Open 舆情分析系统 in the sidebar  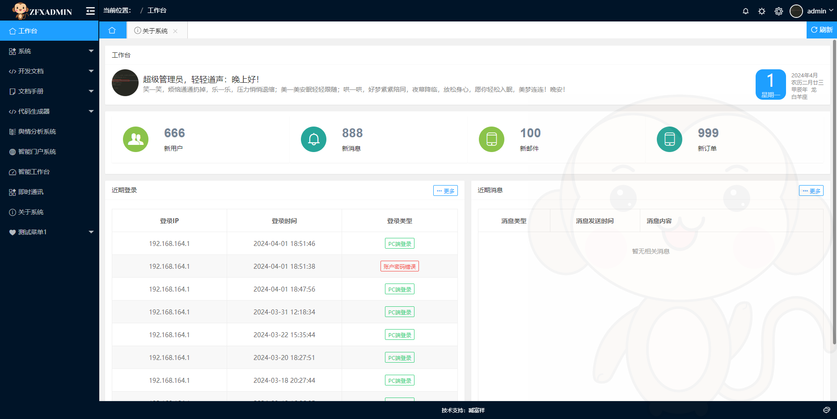tap(37, 131)
